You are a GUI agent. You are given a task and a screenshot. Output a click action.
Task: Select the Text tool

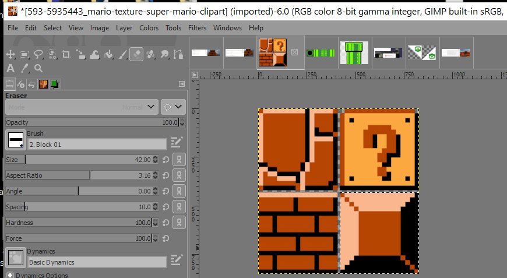coord(10,68)
